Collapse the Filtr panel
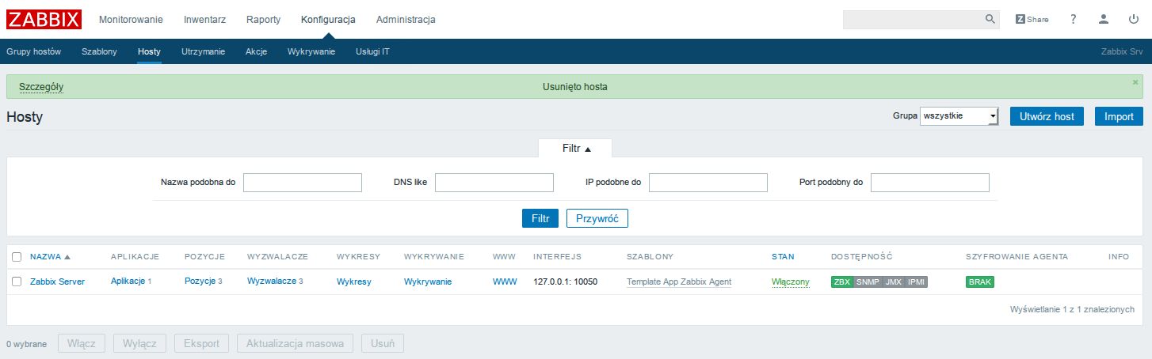 pos(576,148)
